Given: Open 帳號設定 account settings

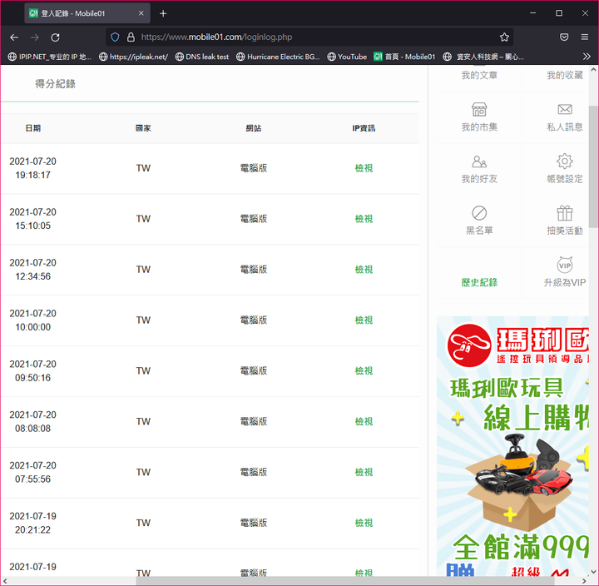Looking at the screenshot, I should (x=565, y=169).
